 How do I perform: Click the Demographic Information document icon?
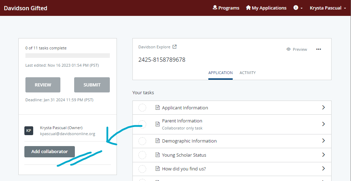[x=157, y=141]
